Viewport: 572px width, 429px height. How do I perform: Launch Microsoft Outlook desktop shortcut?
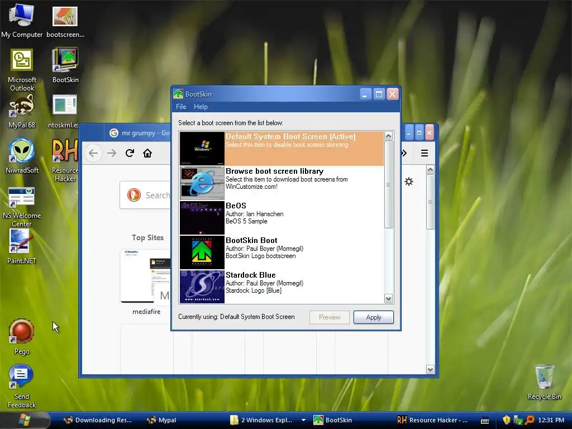click(22, 69)
